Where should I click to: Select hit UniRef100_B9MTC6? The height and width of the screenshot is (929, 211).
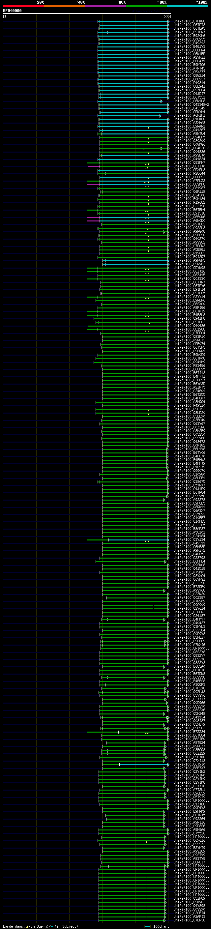click(189, 65)
